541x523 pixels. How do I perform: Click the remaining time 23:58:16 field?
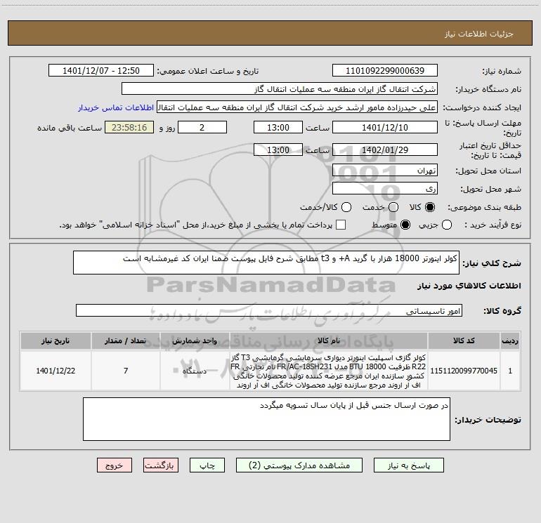click(129, 127)
